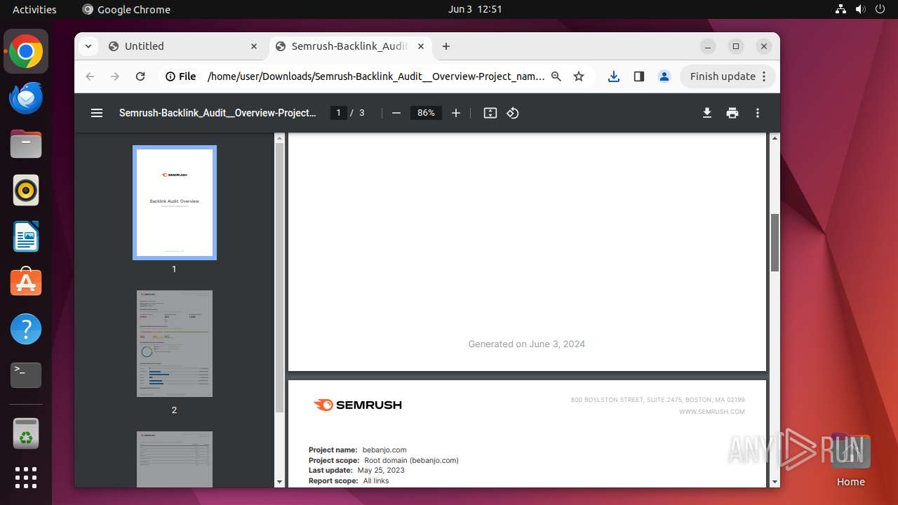
Task: Download the PDF from viewer toolbar
Action: tap(707, 113)
